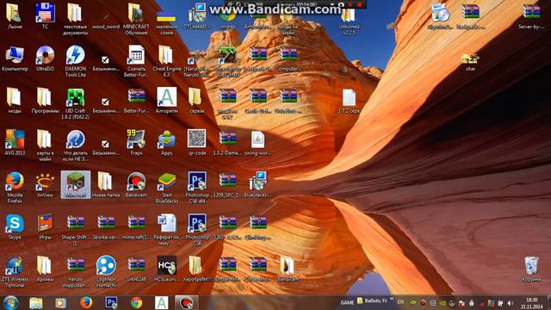Open the Реферат на тему document
Screen dimensions: 551x310
[166, 229]
